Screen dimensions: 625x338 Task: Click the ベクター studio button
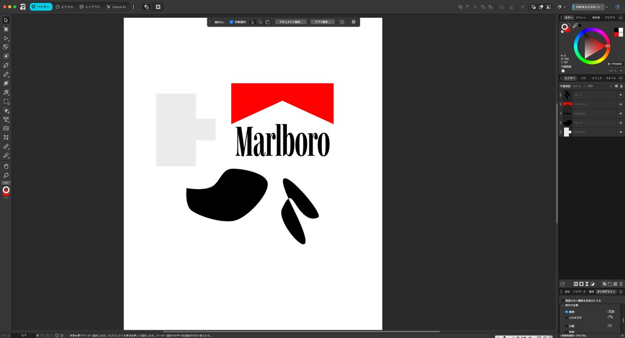[41, 7]
